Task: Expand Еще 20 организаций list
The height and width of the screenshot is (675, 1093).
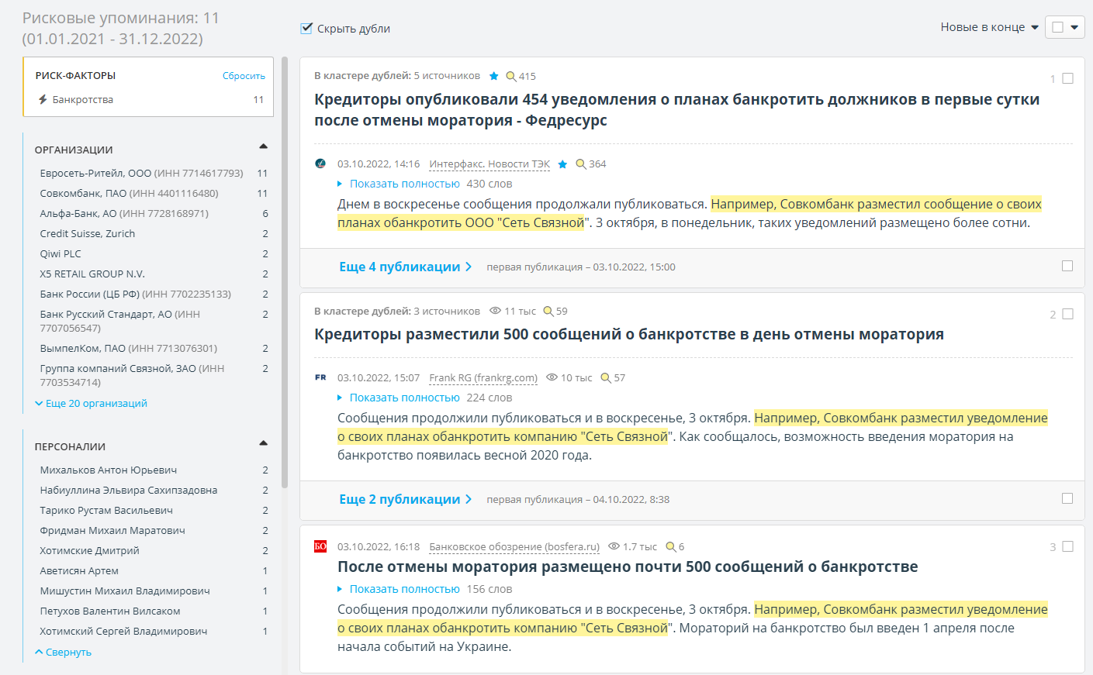Action: point(92,404)
